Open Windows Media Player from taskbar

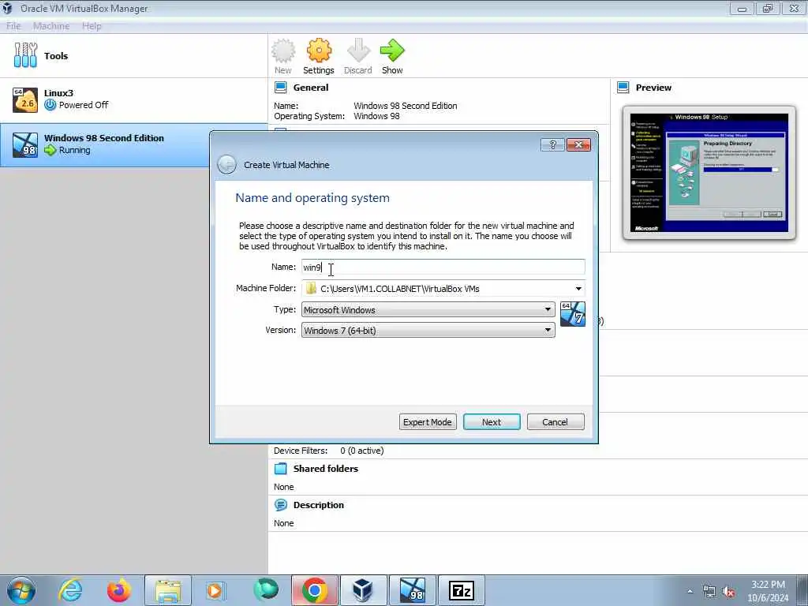coord(215,590)
